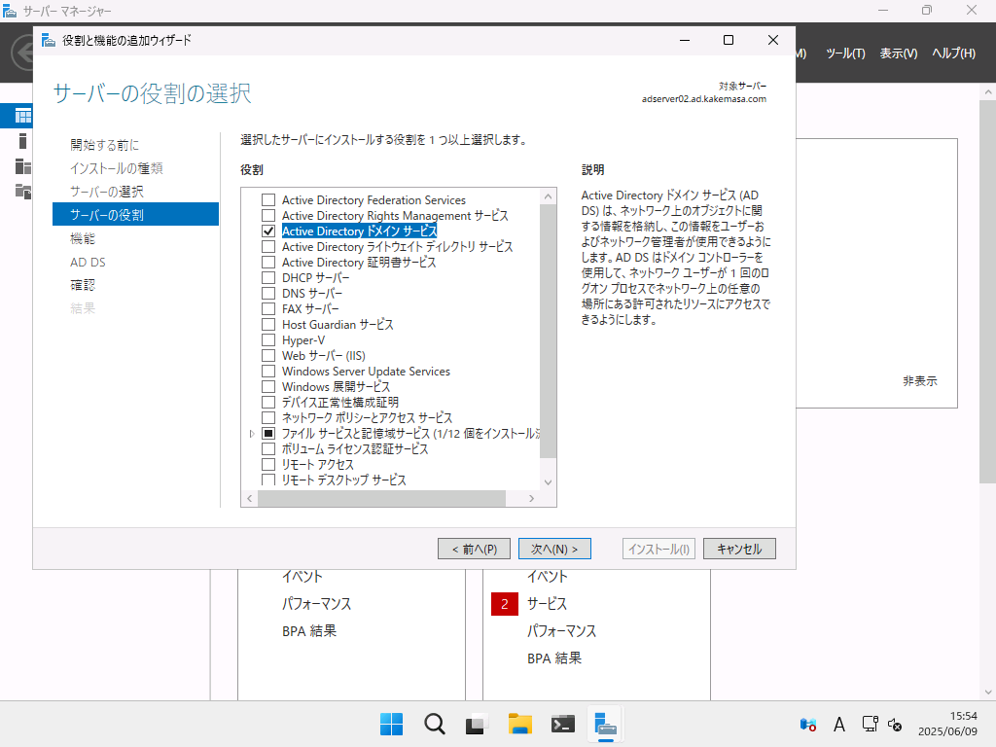
Task: Go to 機能 wizard step
Action: click(83, 238)
